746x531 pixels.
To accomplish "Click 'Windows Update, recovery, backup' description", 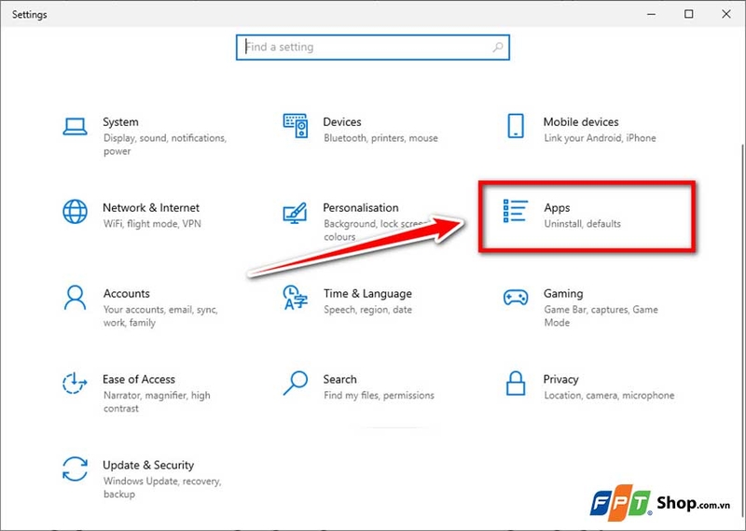I will [x=162, y=487].
